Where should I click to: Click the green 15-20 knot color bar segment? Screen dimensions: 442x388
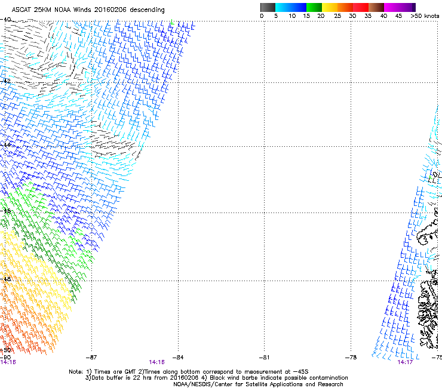coord(314,7)
